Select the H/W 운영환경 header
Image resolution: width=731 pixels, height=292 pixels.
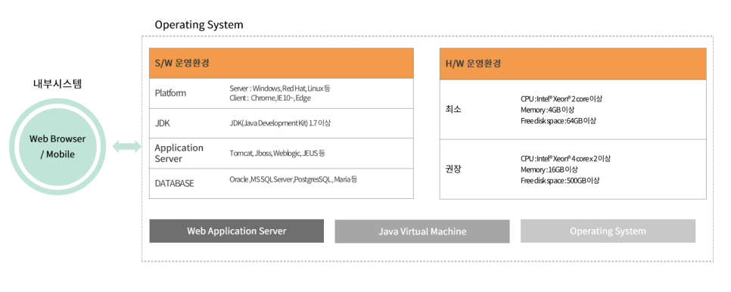pyautogui.click(x=573, y=64)
